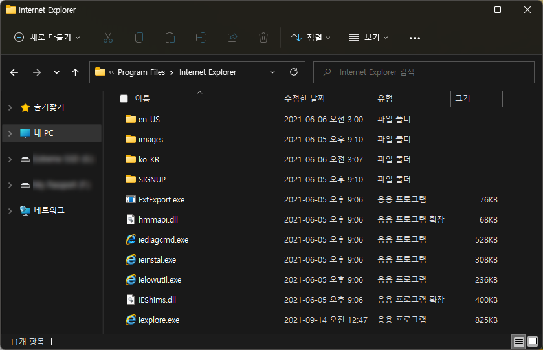Image resolution: width=543 pixels, height=350 pixels.
Task: Click the SIGNUP folder name
Action: (152, 179)
